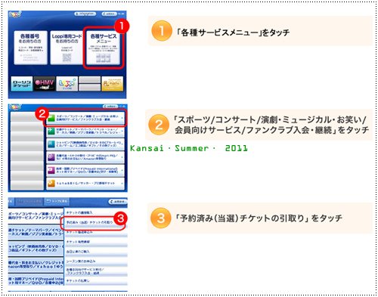Viewport: 378px width, 297px height.
Task: Select チケット発売情報 in the submenu
Action: click(x=96, y=242)
